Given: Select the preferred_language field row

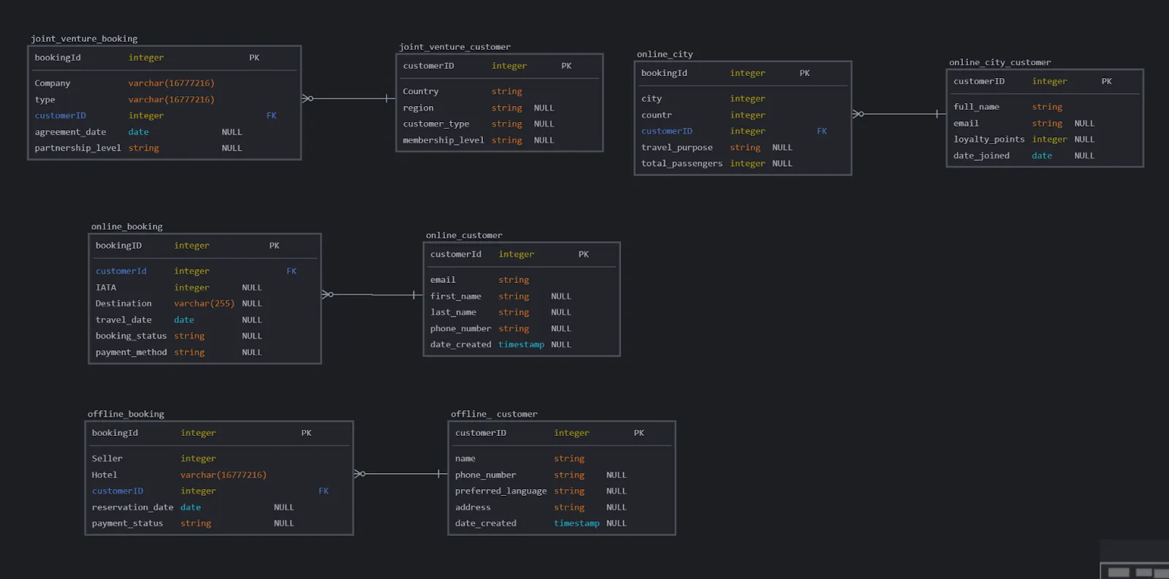Looking at the screenshot, I should click(x=500, y=491).
